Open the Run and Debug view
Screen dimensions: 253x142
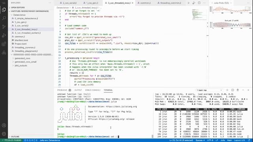(x=4, y=35)
